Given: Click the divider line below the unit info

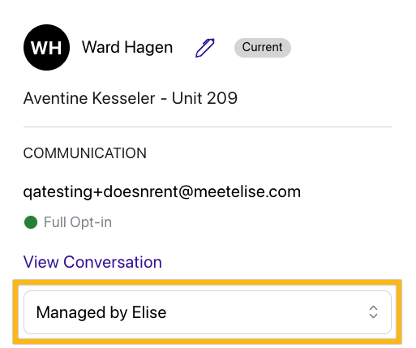Looking at the screenshot, I should pyautogui.click(x=208, y=127).
